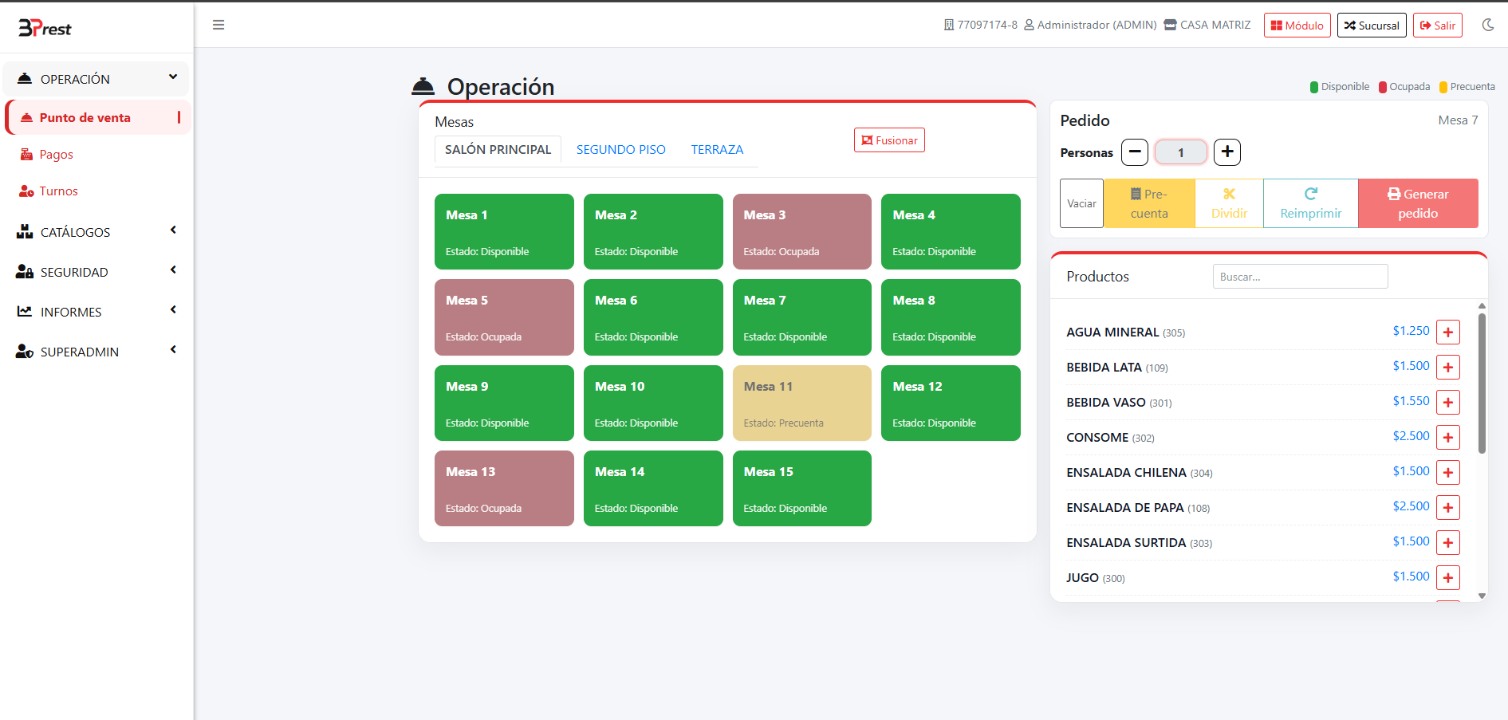Screen dimensions: 1508x720
Task: Select table Mesa 9
Action: [504, 403]
